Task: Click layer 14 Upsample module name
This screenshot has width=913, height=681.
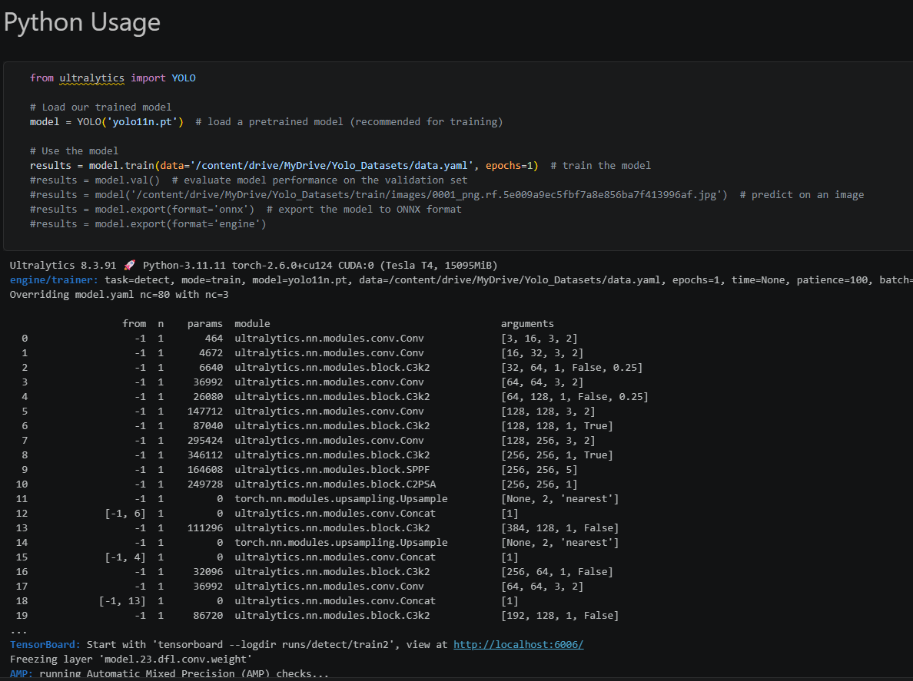Action: (341, 543)
